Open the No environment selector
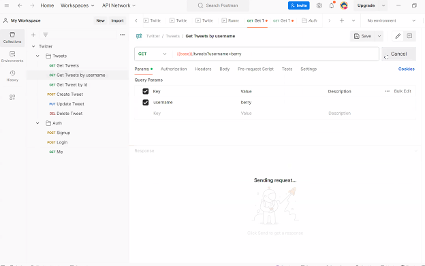This screenshot has height=266, width=425. coord(391,20)
